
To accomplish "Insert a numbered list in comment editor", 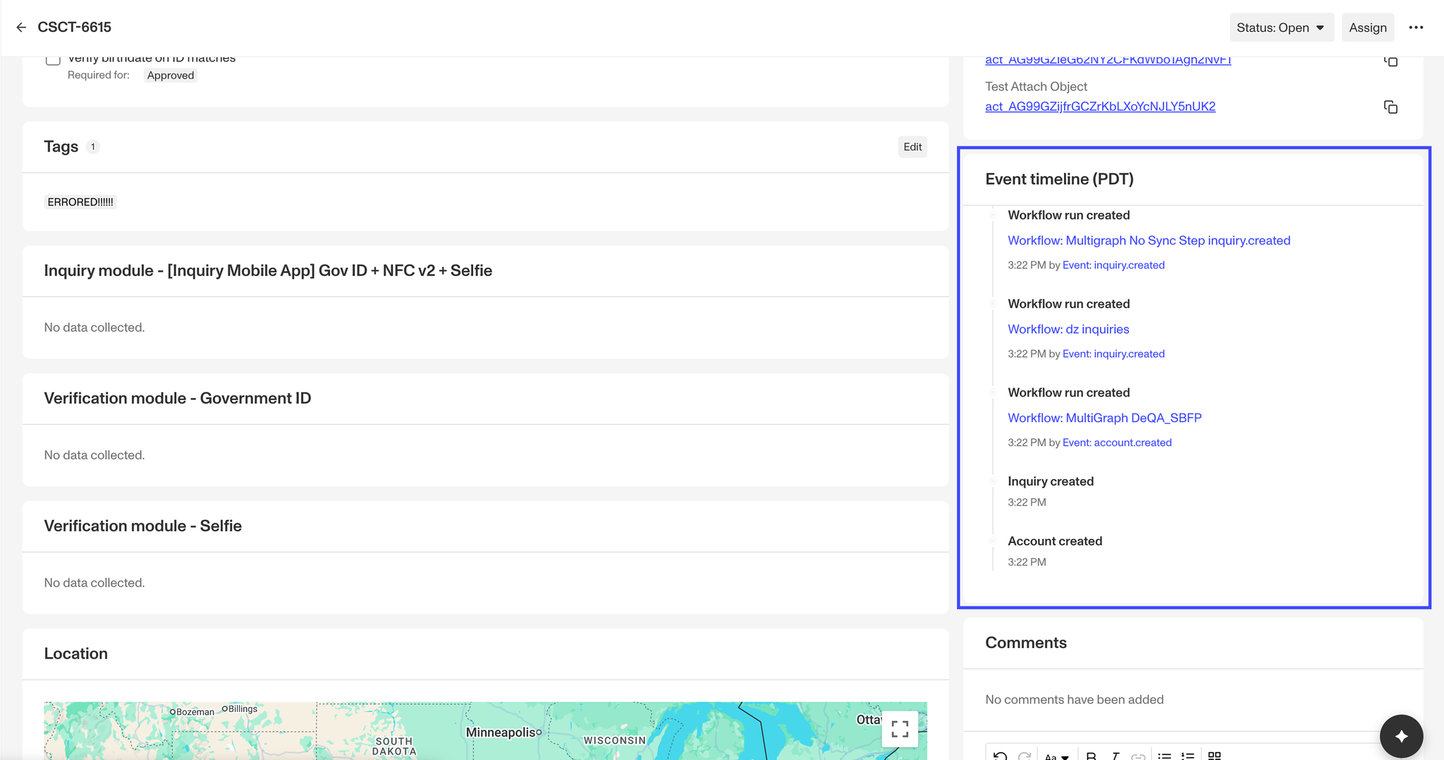I will (1188, 756).
